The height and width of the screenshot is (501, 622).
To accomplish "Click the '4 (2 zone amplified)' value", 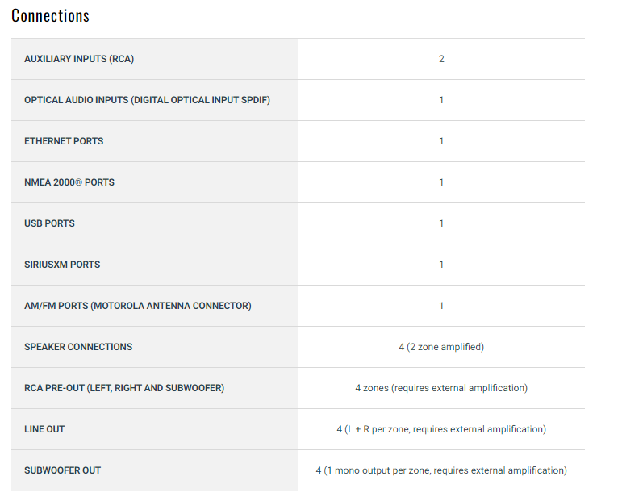I will pyautogui.click(x=441, y=347).
